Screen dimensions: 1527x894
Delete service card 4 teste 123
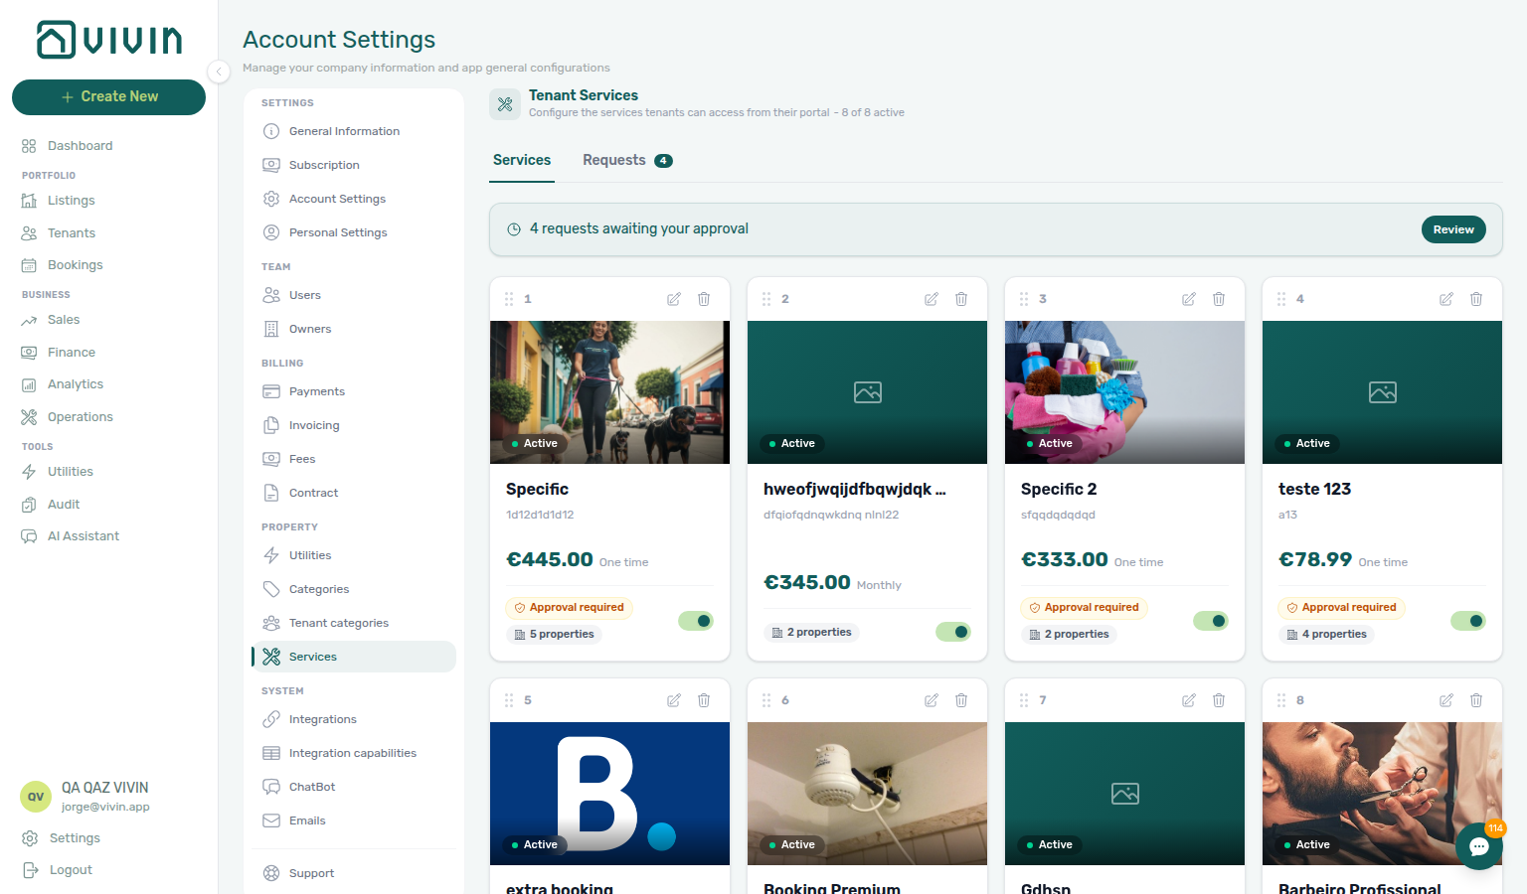1476,299
